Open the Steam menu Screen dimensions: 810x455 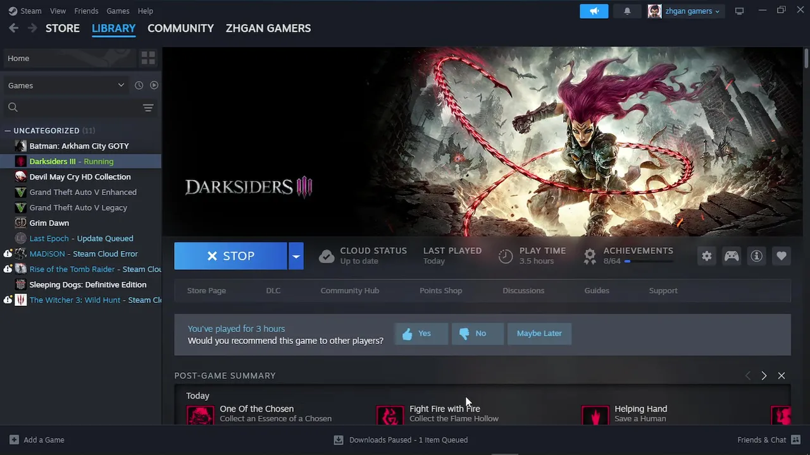point(31,11)
